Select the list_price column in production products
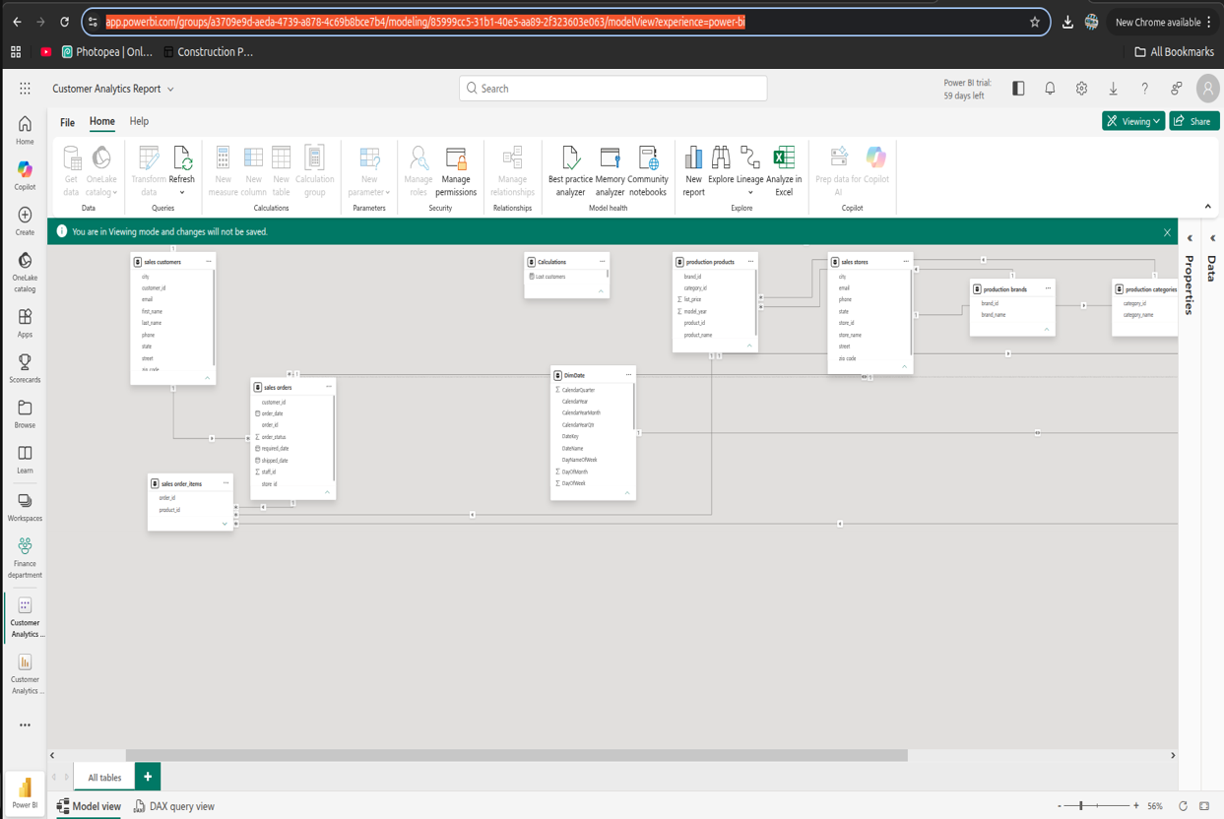The image size is (1224, 819). click(690, 299)
